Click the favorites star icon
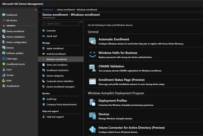Image resolution: width=203 pixels, height=136 pixels. click(x=4, y=26)
